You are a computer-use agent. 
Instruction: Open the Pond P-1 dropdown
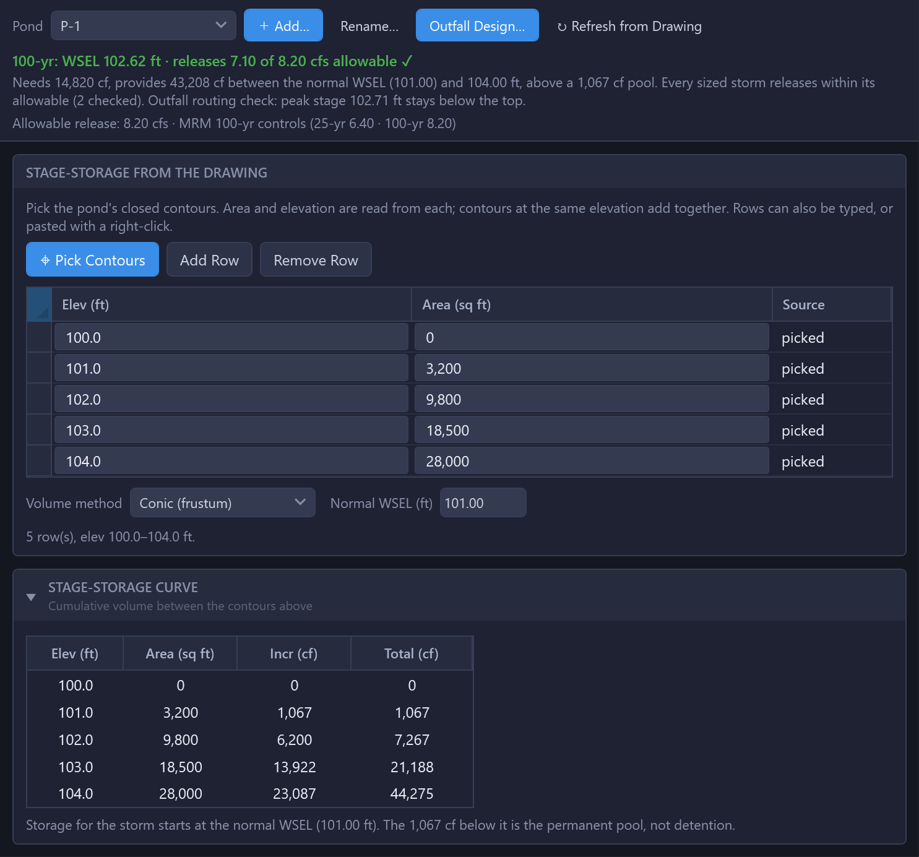143,25
